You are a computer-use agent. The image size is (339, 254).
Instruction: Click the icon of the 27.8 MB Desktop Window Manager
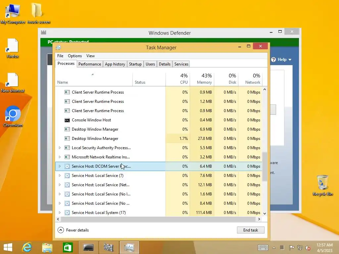coord(67,139)
